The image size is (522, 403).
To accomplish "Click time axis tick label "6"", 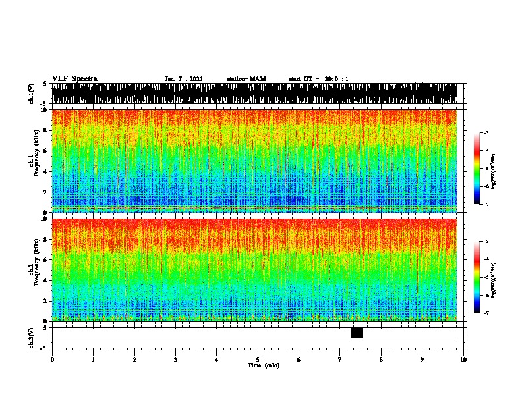I will coord(299,359).
